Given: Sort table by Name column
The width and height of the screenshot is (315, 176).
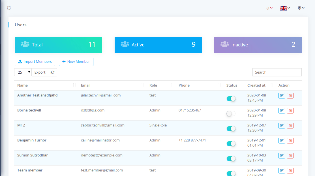Looking at the screenshot, I should pos(23,85).
